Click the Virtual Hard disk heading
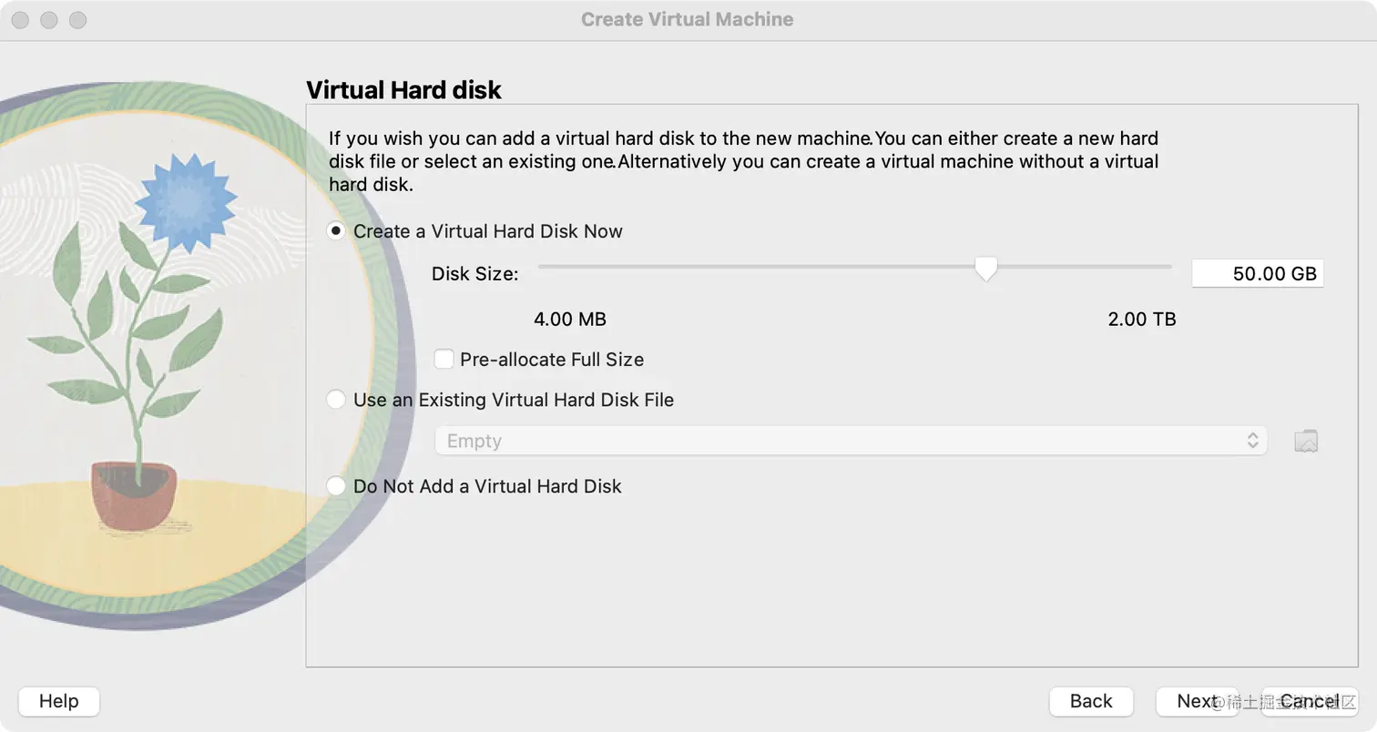Image resolution: width=1377 pixels, height=732 pixels. tap(403, 90)
